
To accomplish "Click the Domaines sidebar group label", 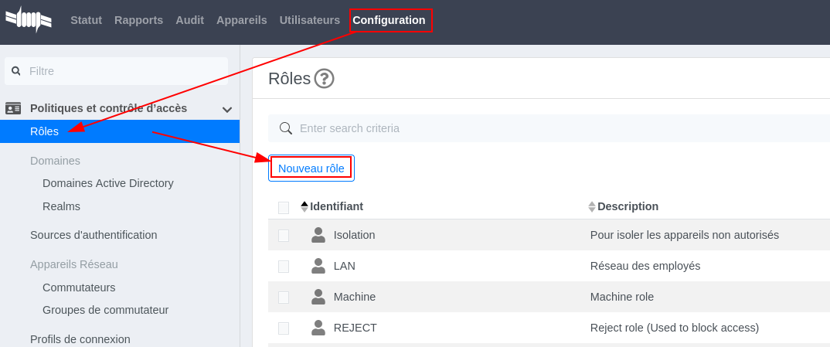I will (55, 160).
